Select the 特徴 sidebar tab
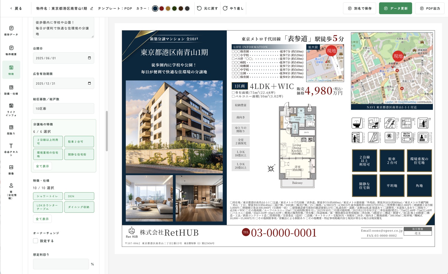 [x=11, y=70]
